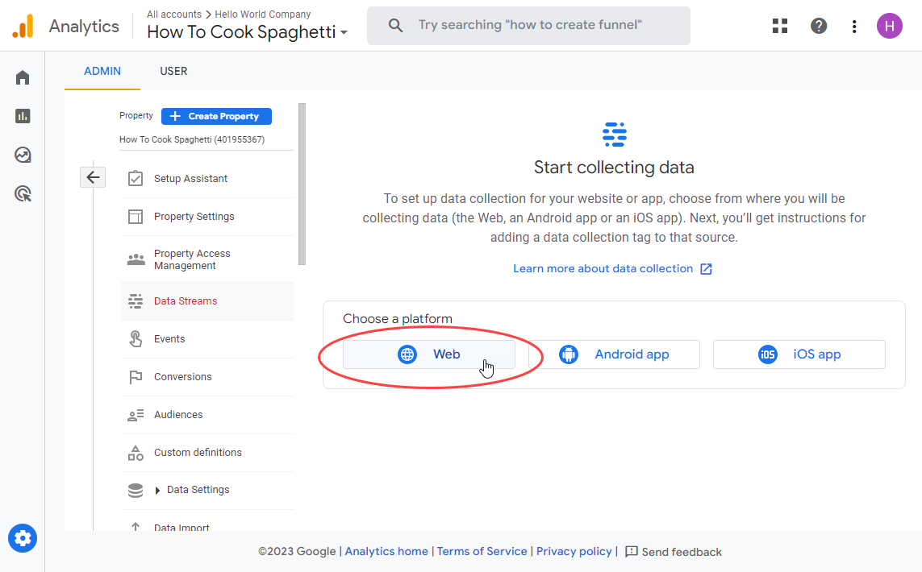The width and height of the screenshot is (922, 572).
Task: Open Advertising icon in left sidebar
Action: pos(23,193)
